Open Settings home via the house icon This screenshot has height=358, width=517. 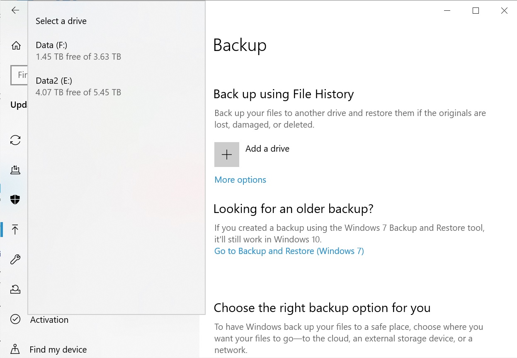[15, 46]
